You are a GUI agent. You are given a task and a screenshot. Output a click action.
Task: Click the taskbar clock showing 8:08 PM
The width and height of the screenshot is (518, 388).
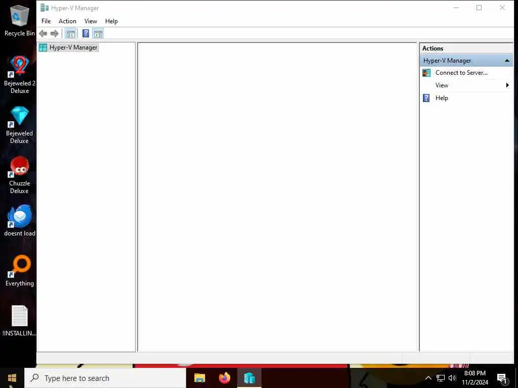tap(474, 378)
